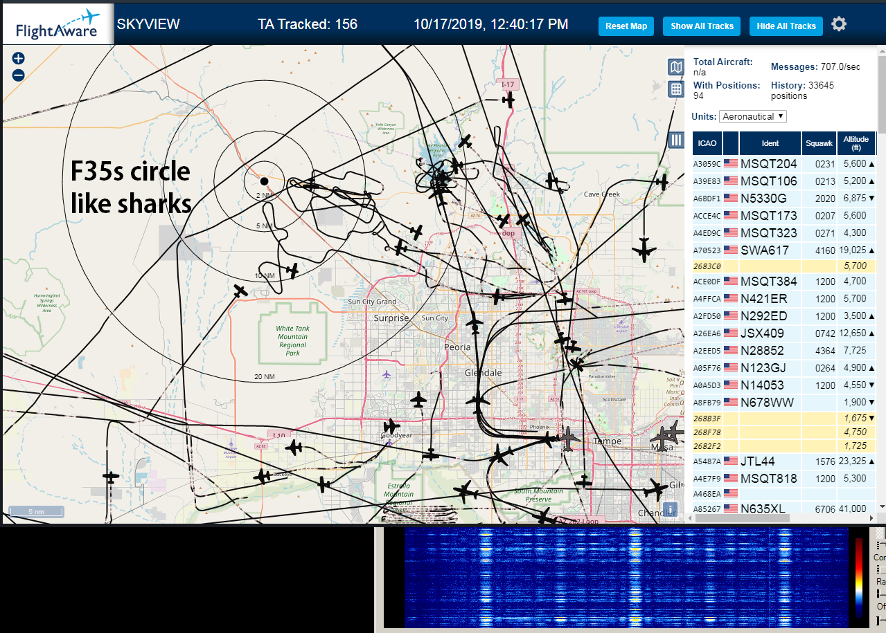Click the Messages 707.0/sec statistic

coord(815,67)
